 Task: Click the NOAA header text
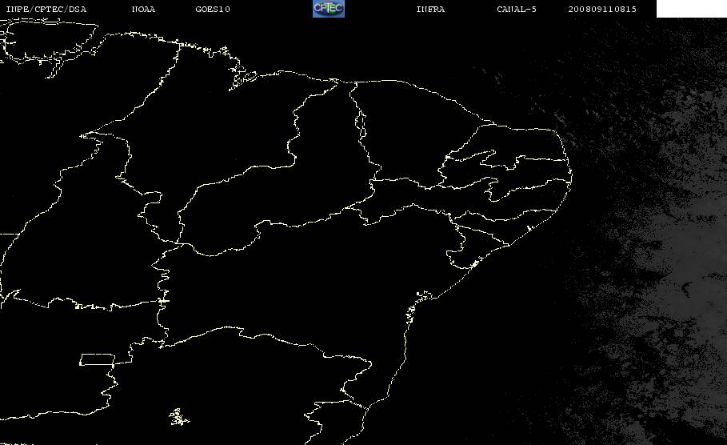click(143, 10)
